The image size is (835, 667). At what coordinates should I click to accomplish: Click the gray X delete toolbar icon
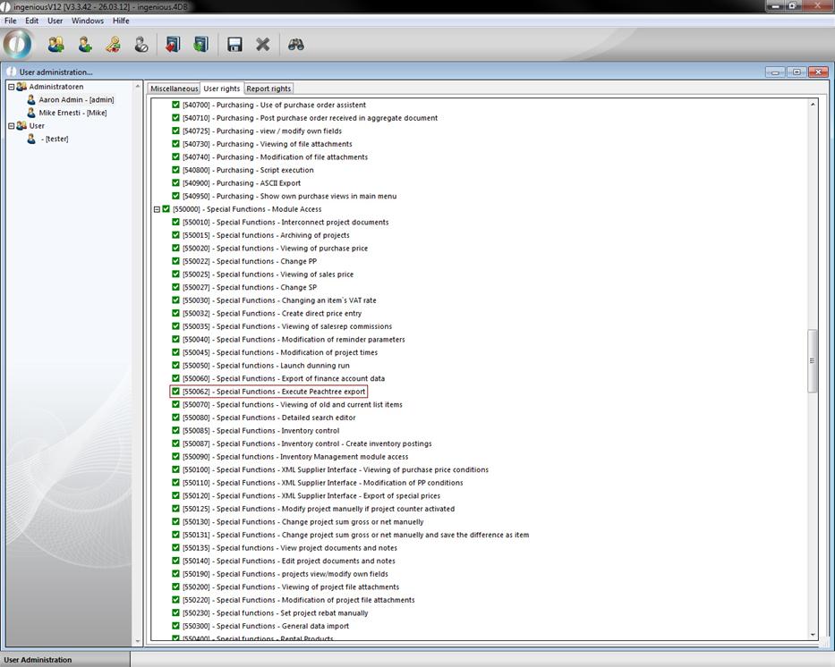[x=263, y=44]
